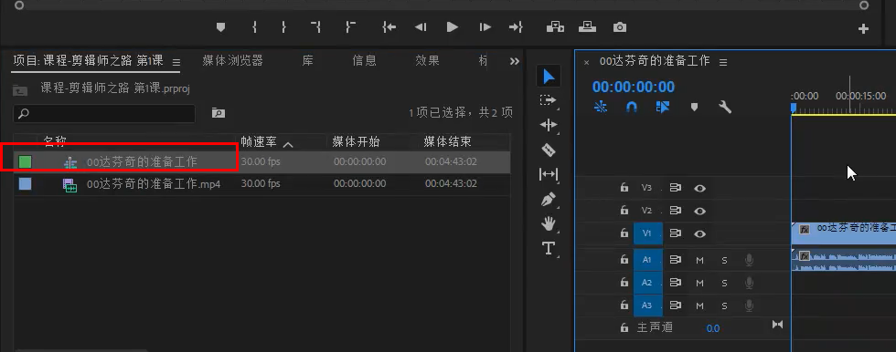Step forward one frame

click(485, 26)
